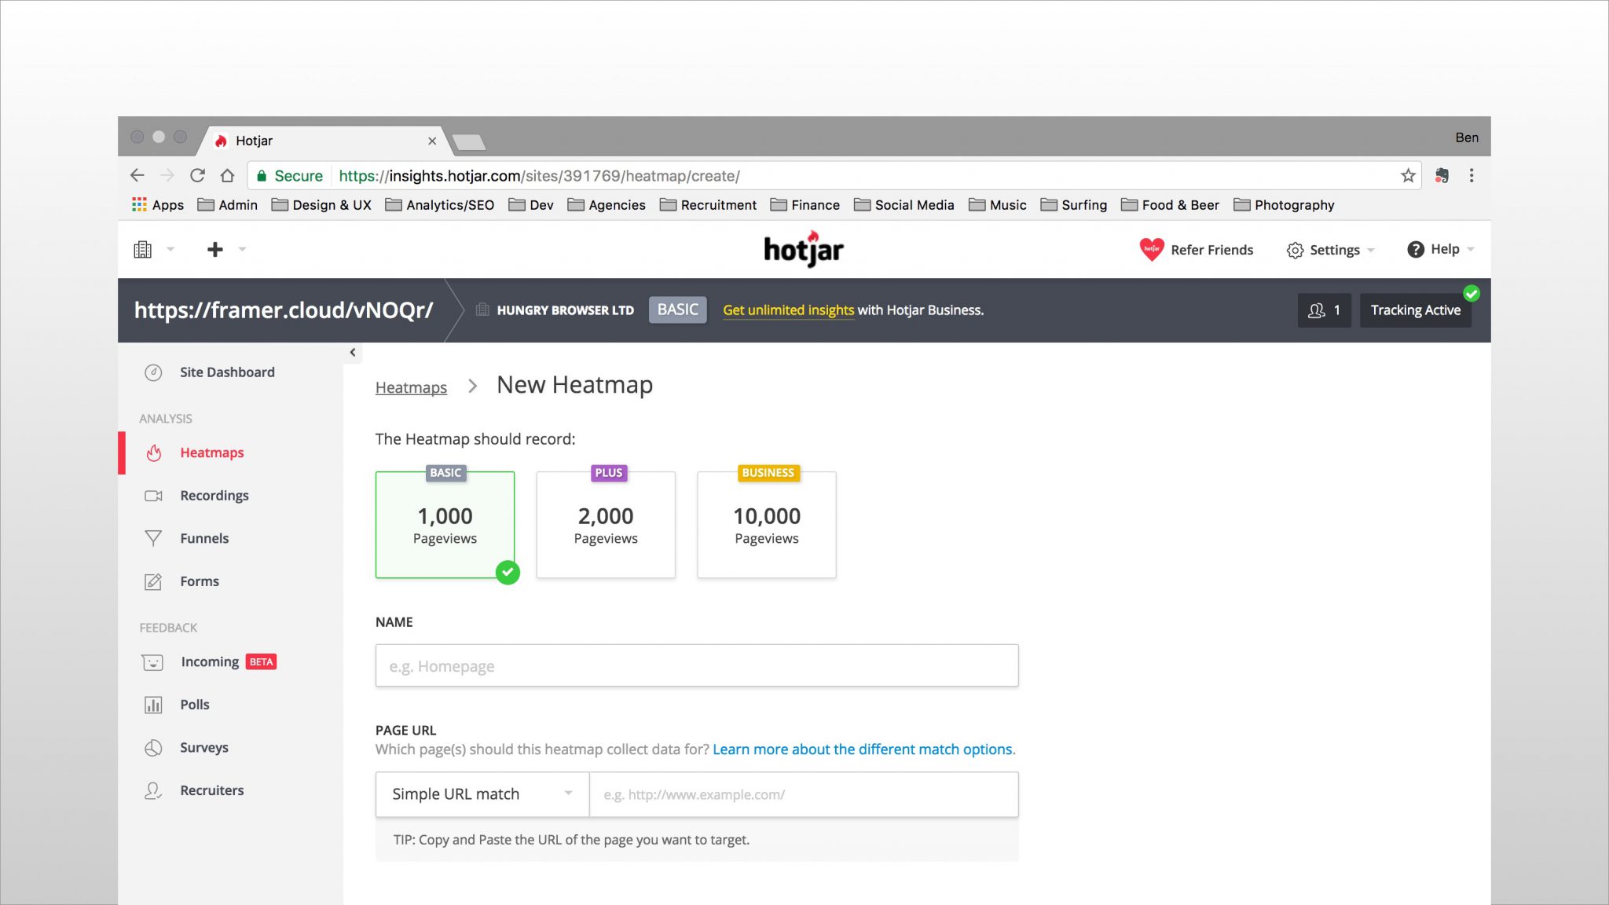
Task: Click the Heatmaps breadcrumb link
Action: (x=411, y=387)
